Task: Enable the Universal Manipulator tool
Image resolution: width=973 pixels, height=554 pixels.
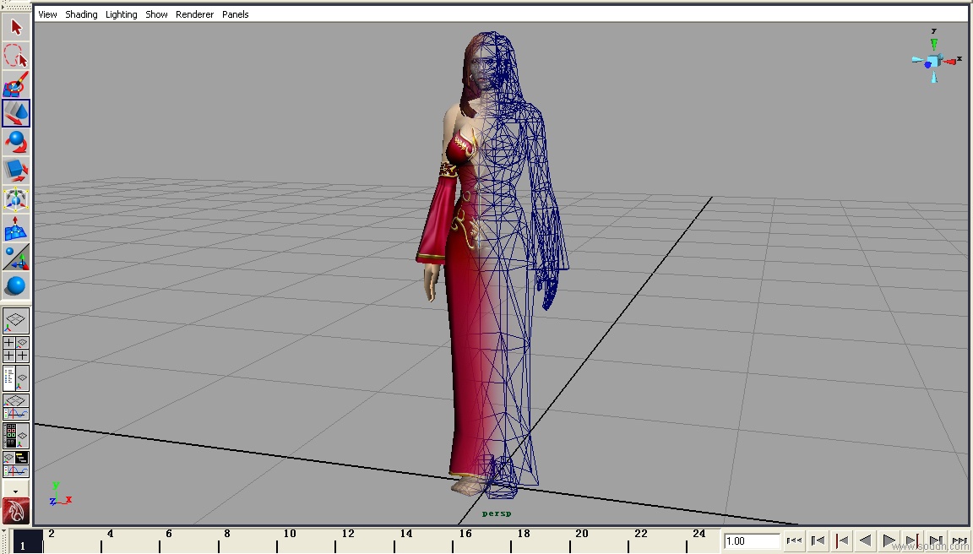Action: tap(16, 199)
